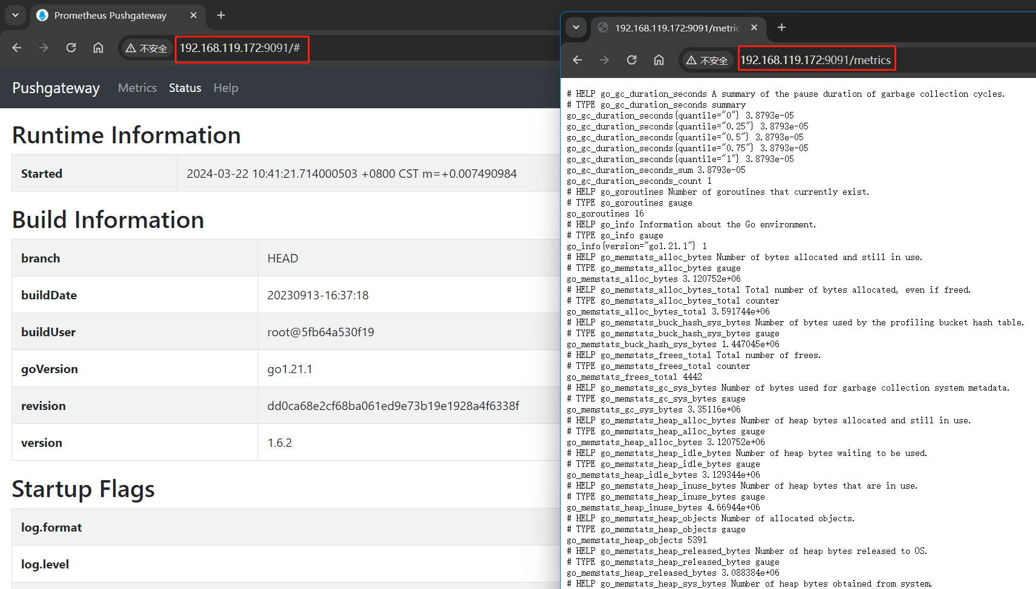Click the Started timestamp value
Image resolution: width=1036 pixels, height=589 pixels.
351,174
